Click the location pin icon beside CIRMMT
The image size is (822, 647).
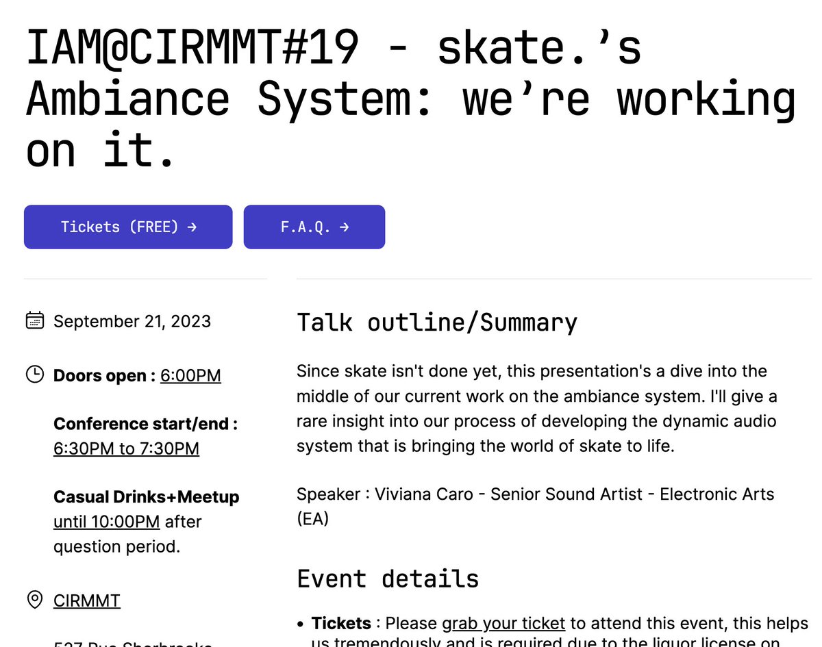pyautogui.click(x=35, y=600)
